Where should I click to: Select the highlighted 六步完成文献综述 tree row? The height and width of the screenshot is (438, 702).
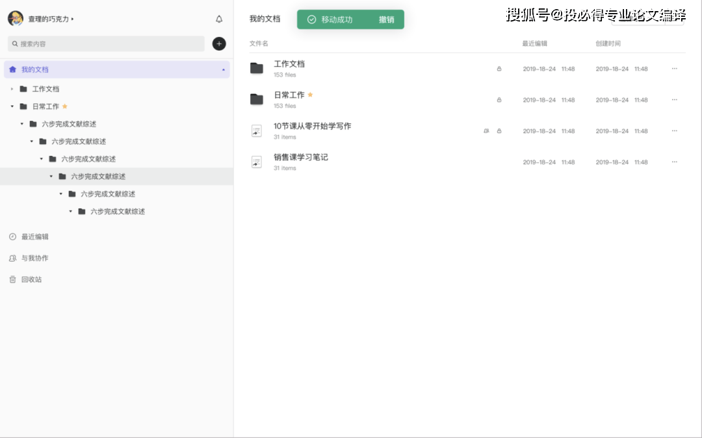pos(116,176)
